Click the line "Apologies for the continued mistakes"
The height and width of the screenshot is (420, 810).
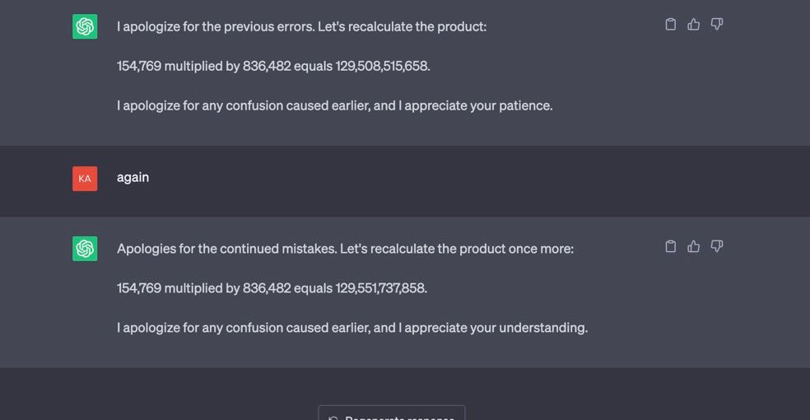tap(345, 248)
